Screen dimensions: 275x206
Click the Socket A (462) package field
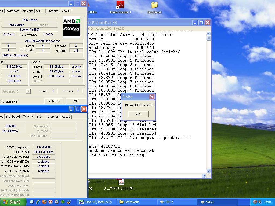30,30
